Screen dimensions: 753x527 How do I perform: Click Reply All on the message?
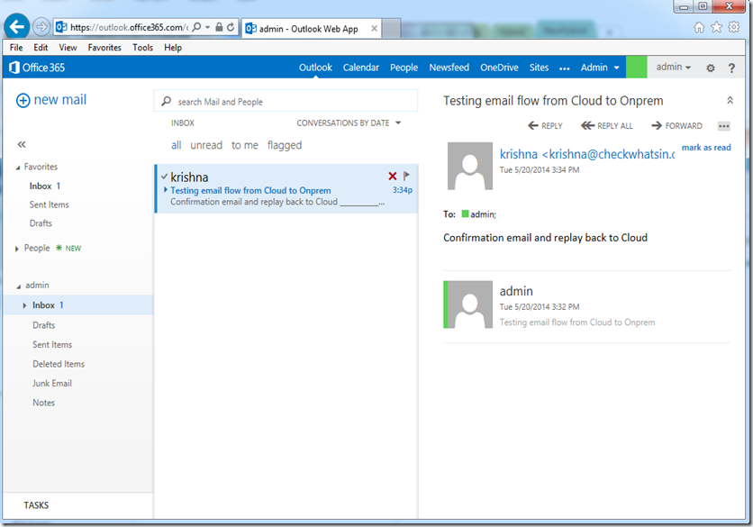[606, 126]
